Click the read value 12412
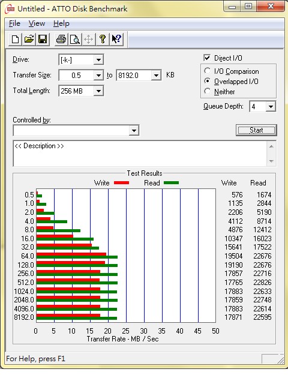Image resolution: width=288 pixels, height=384 pixels. pos(262,230)
